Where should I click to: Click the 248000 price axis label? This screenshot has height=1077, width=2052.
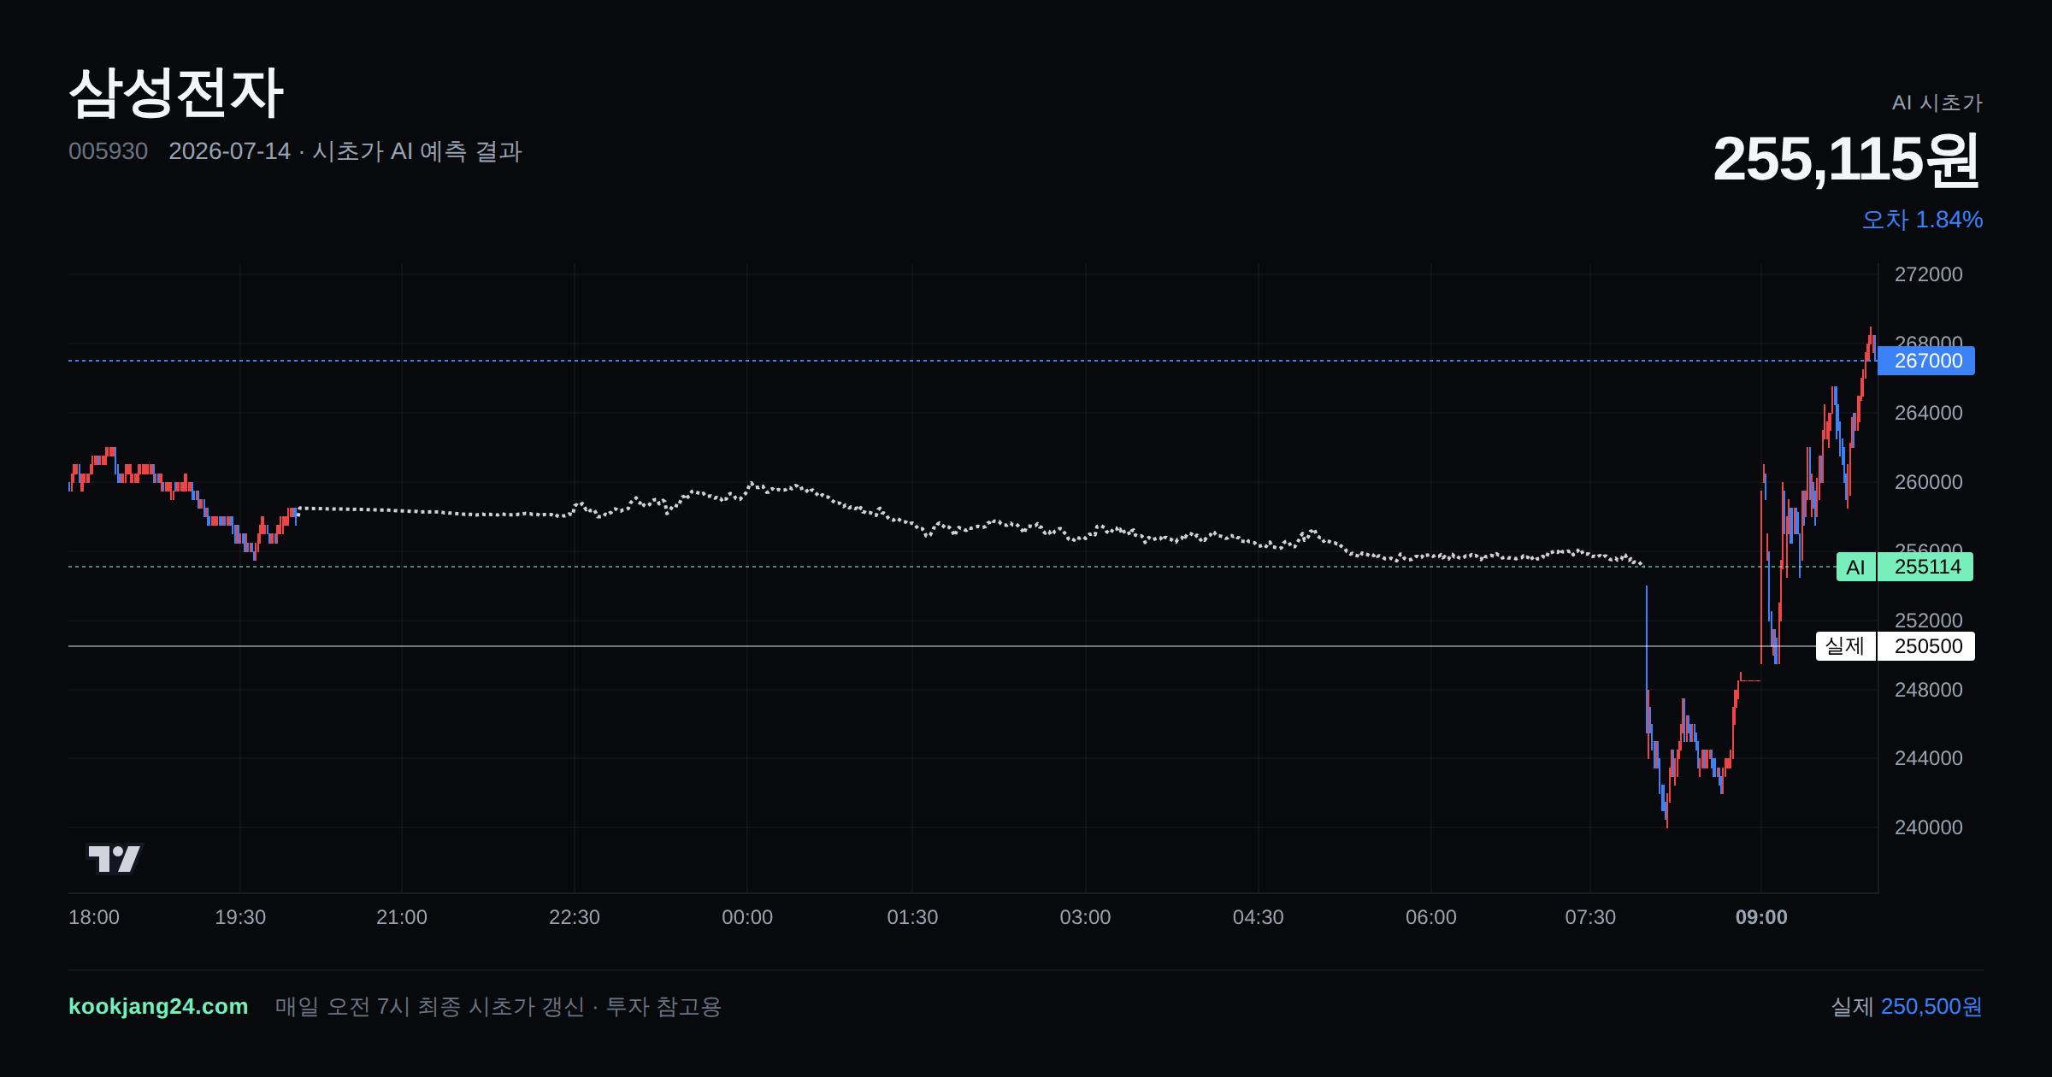pos(1929,690)
